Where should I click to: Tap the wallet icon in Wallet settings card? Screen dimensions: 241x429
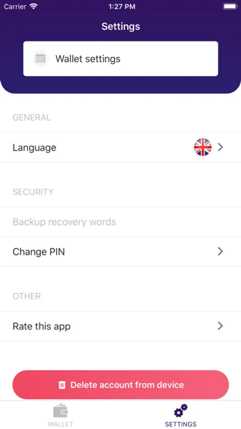click(x=41, y=59)
